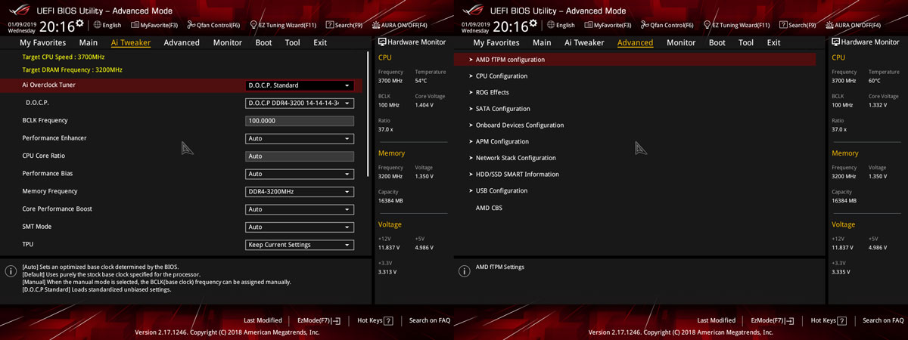Open Search on FAQ on Ai Tweaker screen
The width and height of the screenshot is (908, 340).
430,320
